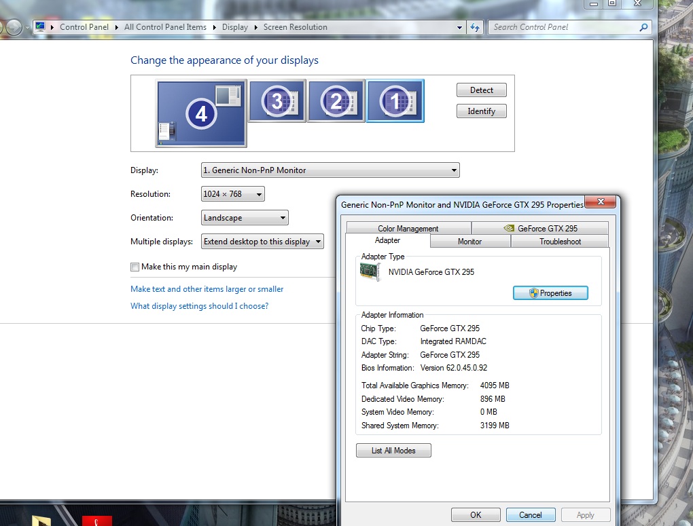Click Display in the breadcrumb path
Screen dimensions: 693x526
[x=234, y=27]
